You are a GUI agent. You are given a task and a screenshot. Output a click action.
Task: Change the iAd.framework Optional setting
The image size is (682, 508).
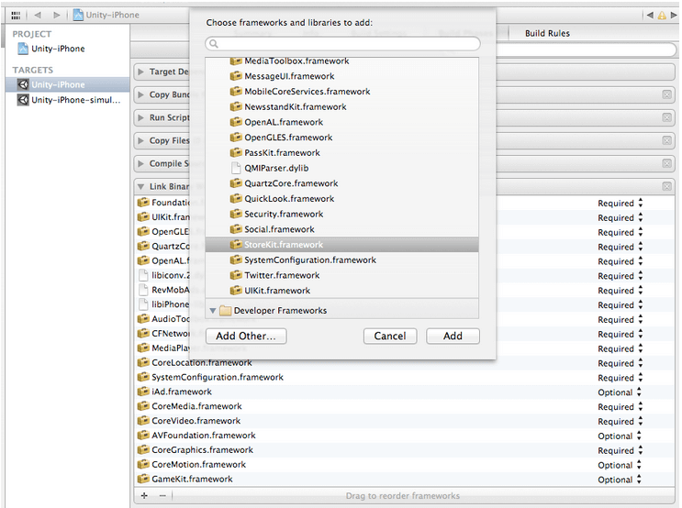[620, 392]
